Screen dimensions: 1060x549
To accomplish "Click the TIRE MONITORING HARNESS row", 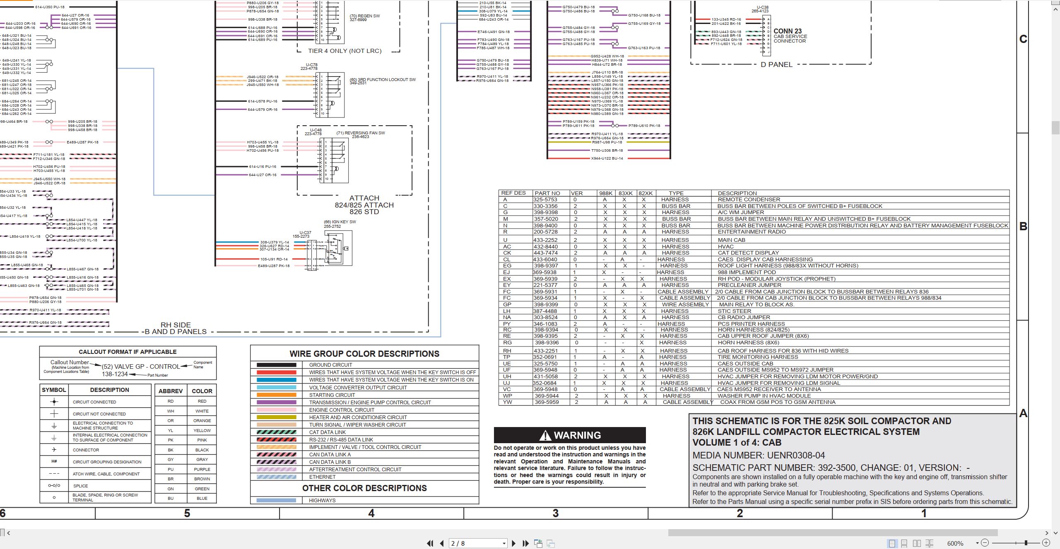I will pos(754,357).
